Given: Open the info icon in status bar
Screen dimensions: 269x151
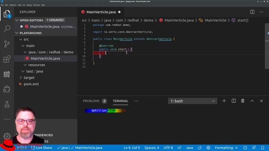Looking at the screenshot, I should point(245,148).
